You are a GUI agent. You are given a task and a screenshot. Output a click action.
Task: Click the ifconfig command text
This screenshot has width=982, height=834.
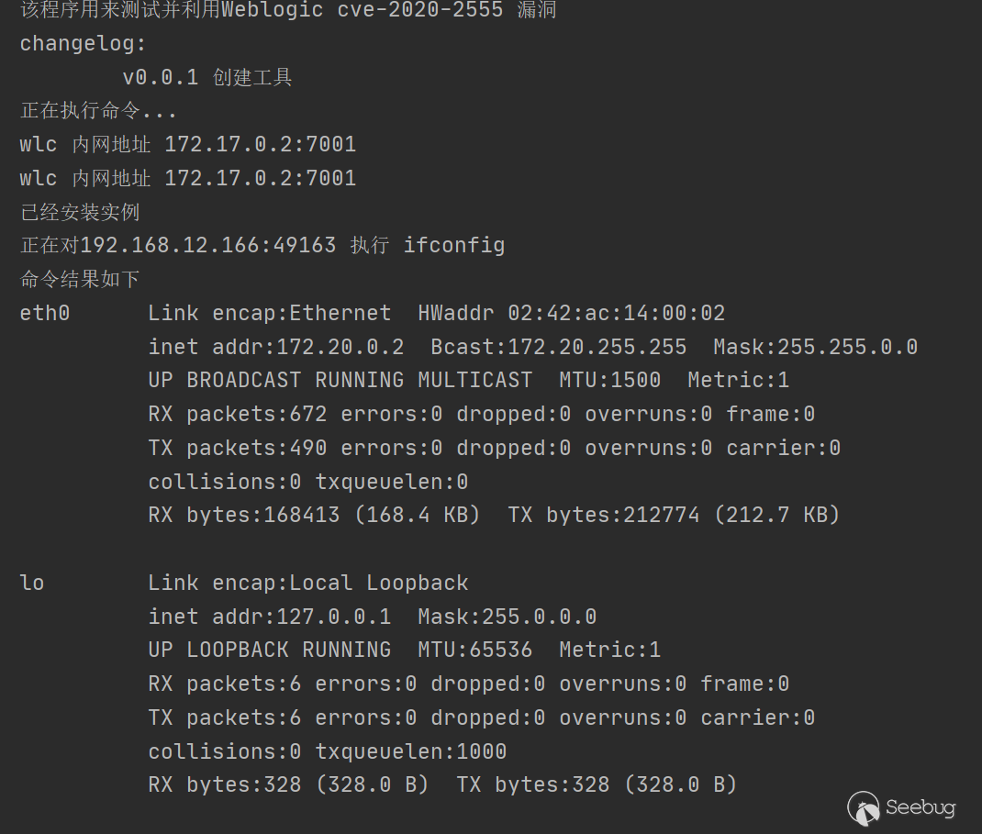454,246
